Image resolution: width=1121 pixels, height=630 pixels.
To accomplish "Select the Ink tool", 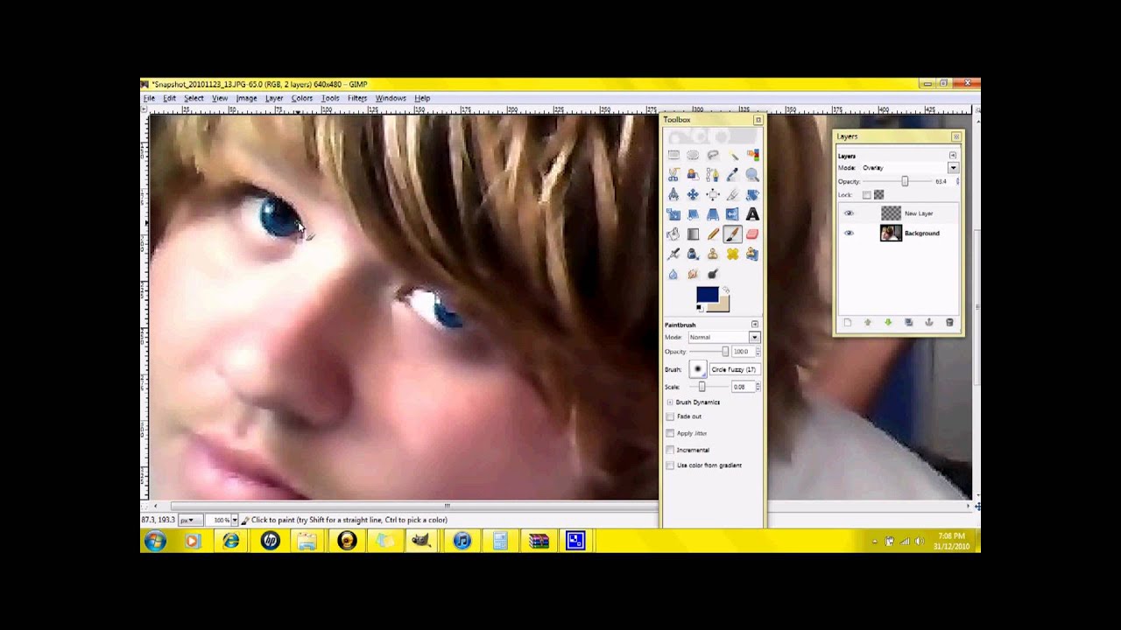I will tap(693, 254).
